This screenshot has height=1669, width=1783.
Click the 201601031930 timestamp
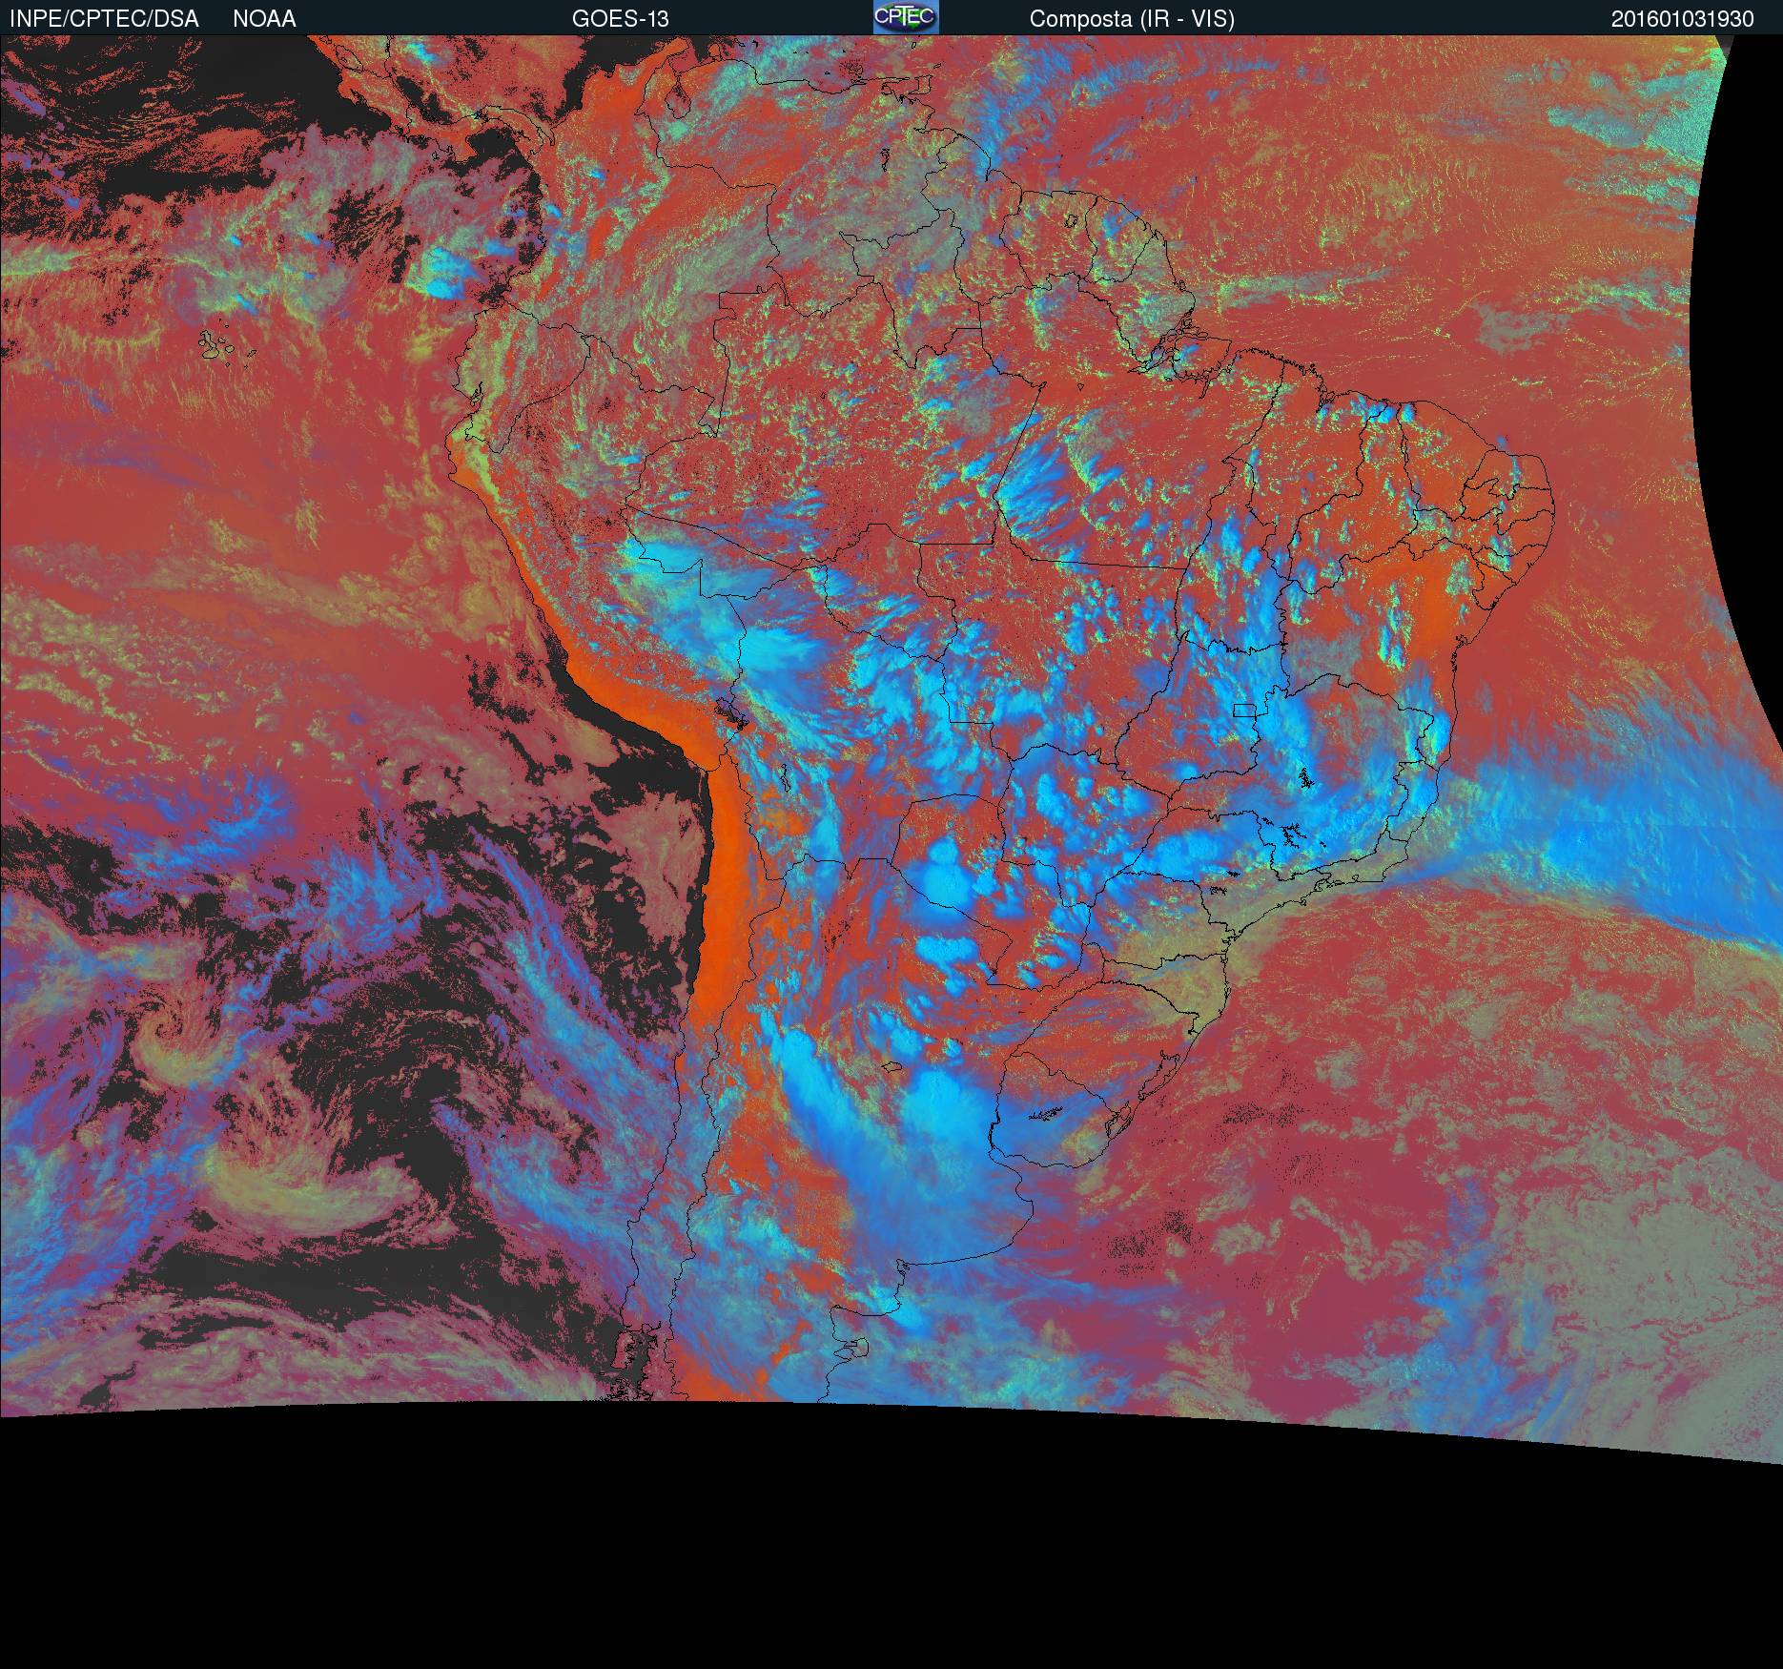tap(1683, 19)
